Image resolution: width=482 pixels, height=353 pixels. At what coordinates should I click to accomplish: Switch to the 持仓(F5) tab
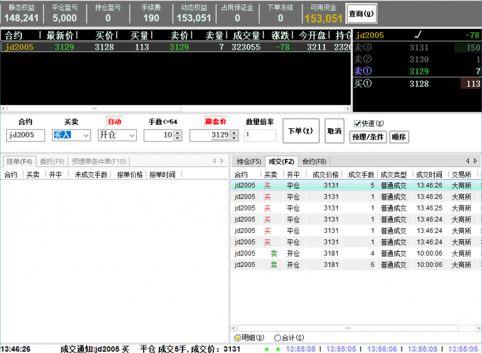click(x=249, y=161)
